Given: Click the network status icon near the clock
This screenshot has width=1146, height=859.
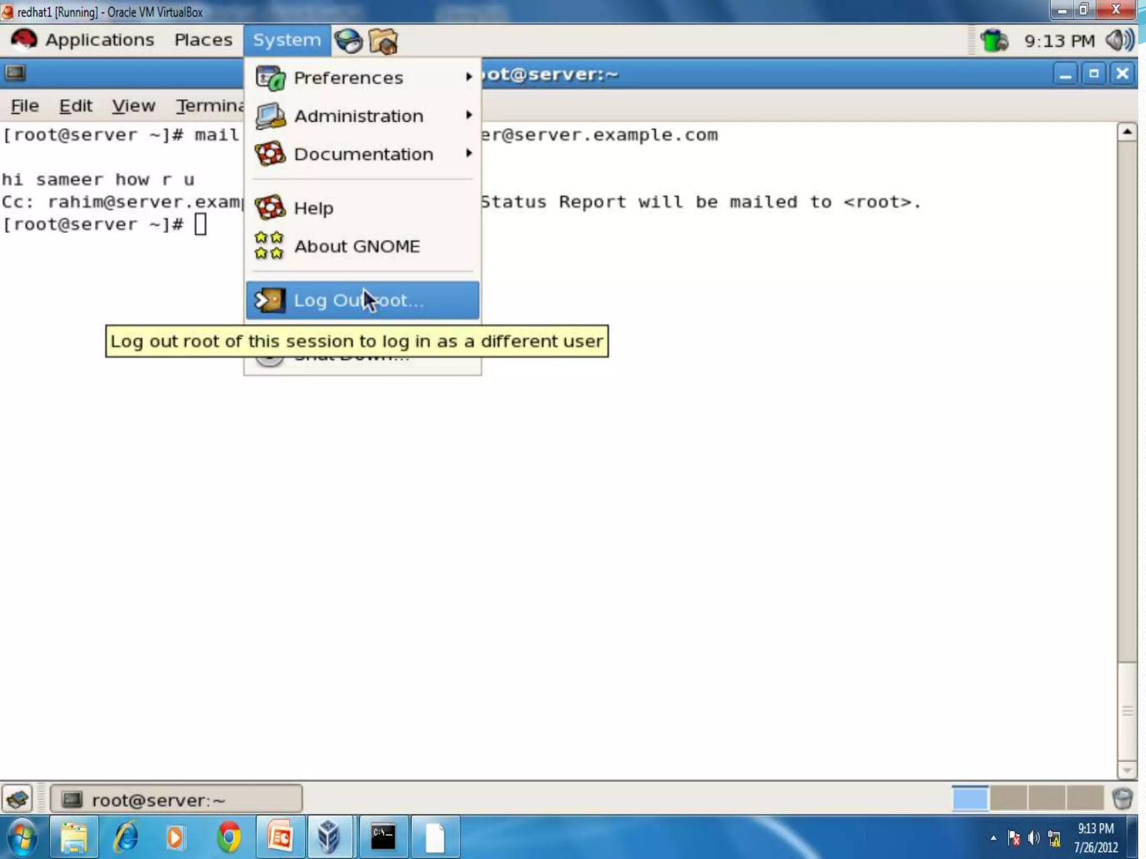Looking at the screenshot, I should pyautogui.click(x=994, y=40).
